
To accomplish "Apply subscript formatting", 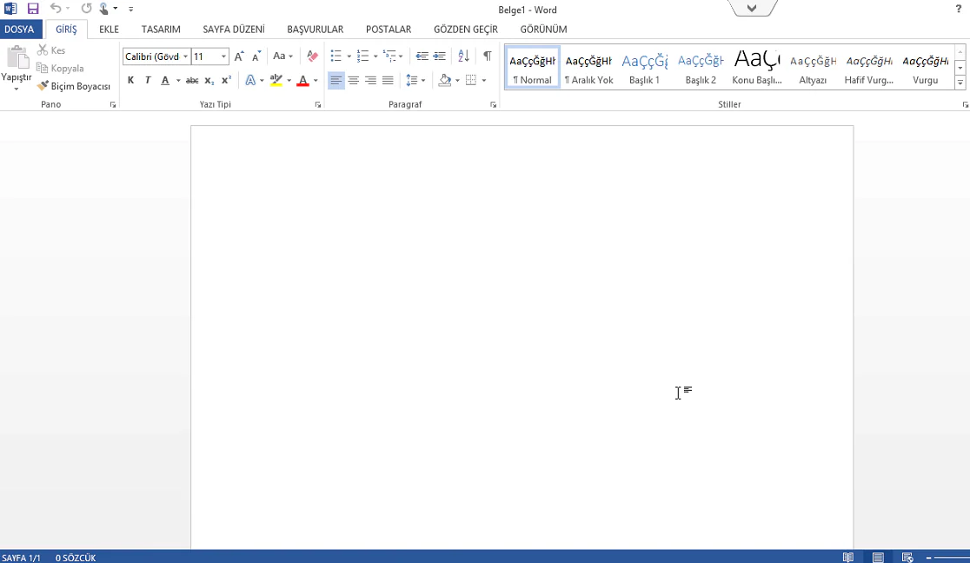I will [209, 81].
